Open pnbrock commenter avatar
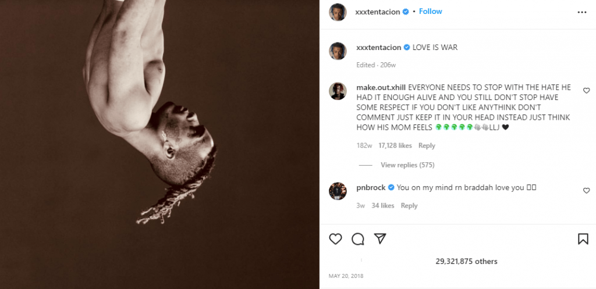Image resolution: width=596 pixels, height=289 pixels. tap(338, 191)
